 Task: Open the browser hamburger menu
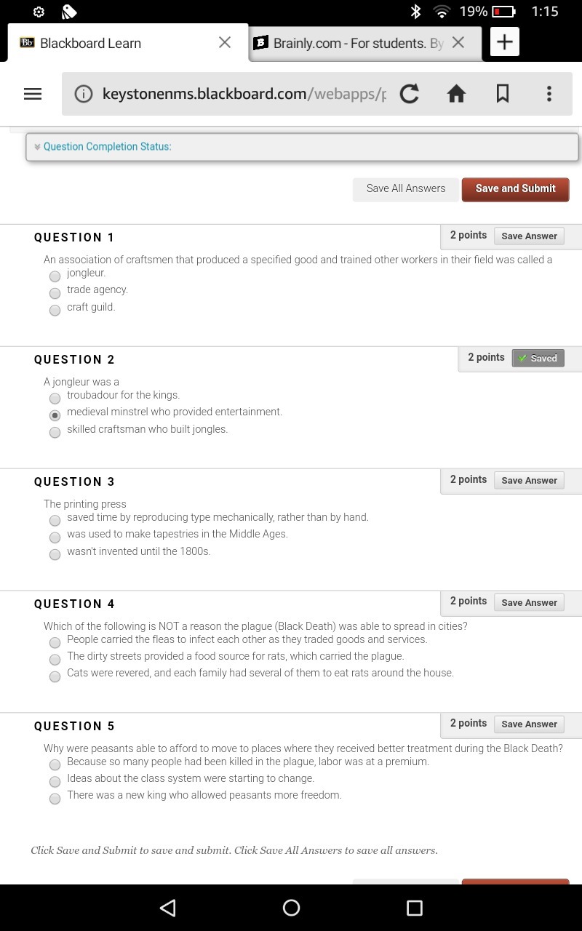(x=33, y=94)
